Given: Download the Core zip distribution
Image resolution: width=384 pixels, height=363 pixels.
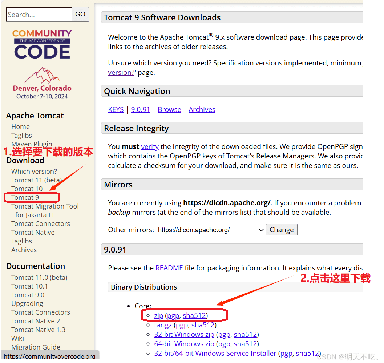Looking at the screenshot, I should (158, 316).
